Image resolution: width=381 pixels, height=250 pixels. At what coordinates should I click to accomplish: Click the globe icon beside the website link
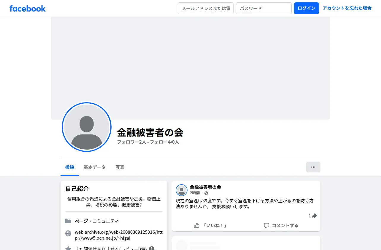coord(68,233)
